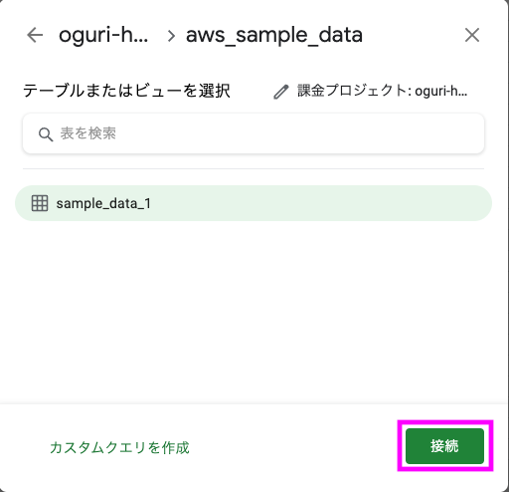Click the sample_data_1 name text
509x492 pixels.
pos(103,203)
